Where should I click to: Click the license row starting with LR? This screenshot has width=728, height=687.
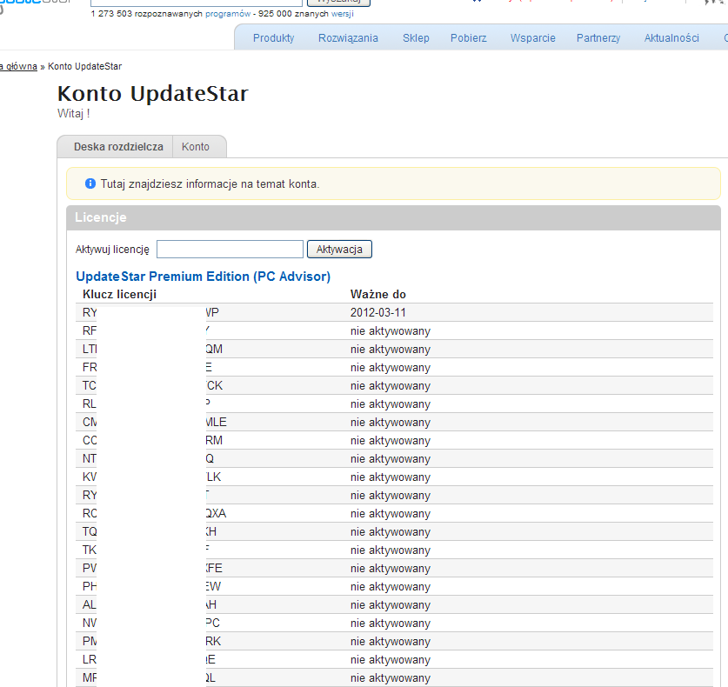coord(394,659)
